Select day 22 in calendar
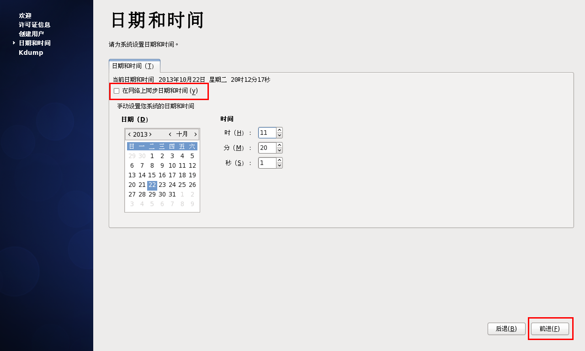The image size is (585, 351). (152, 185)
